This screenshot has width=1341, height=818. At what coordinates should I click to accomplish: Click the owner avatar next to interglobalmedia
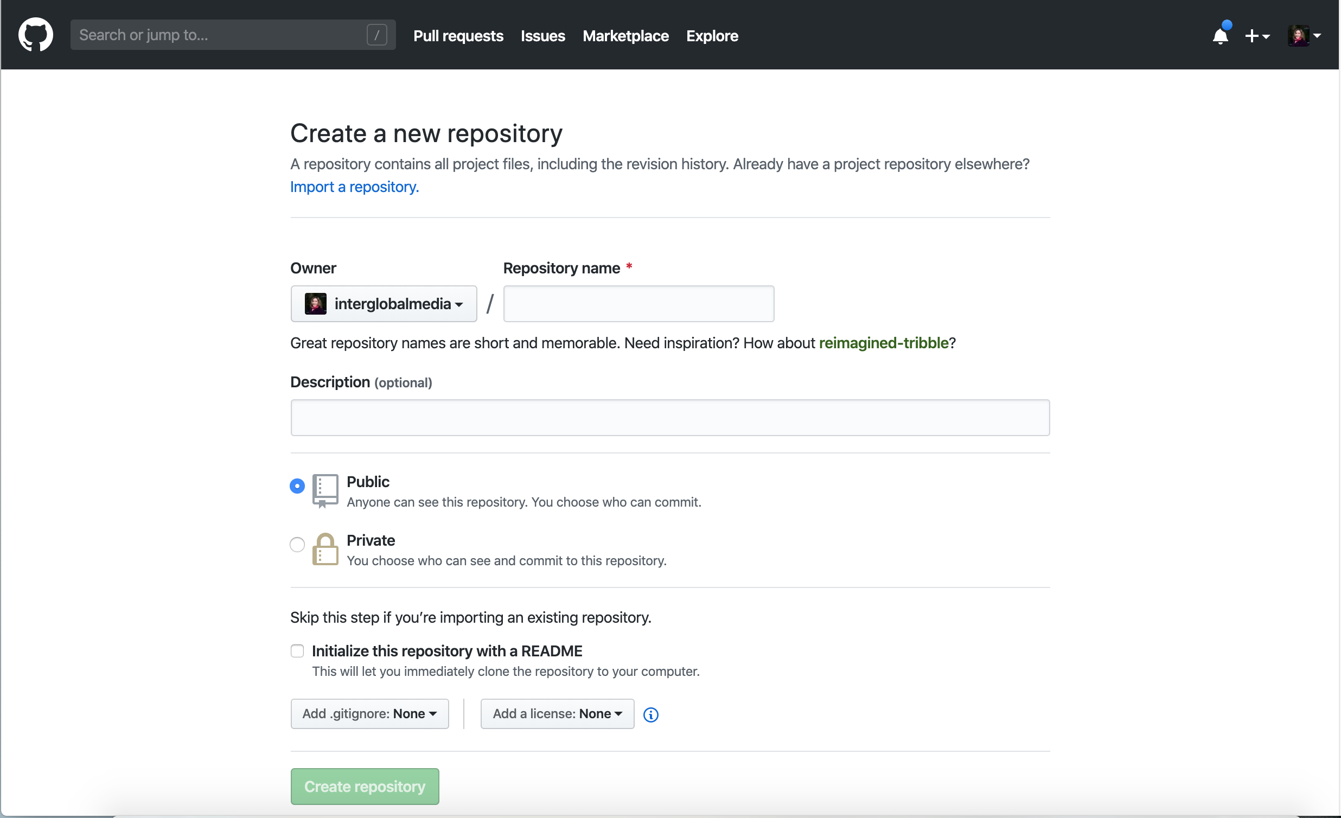coord(316,304)
